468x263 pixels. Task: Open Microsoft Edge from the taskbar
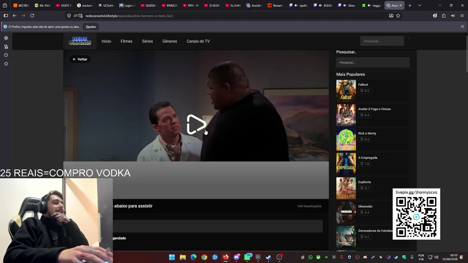[193, 257]
